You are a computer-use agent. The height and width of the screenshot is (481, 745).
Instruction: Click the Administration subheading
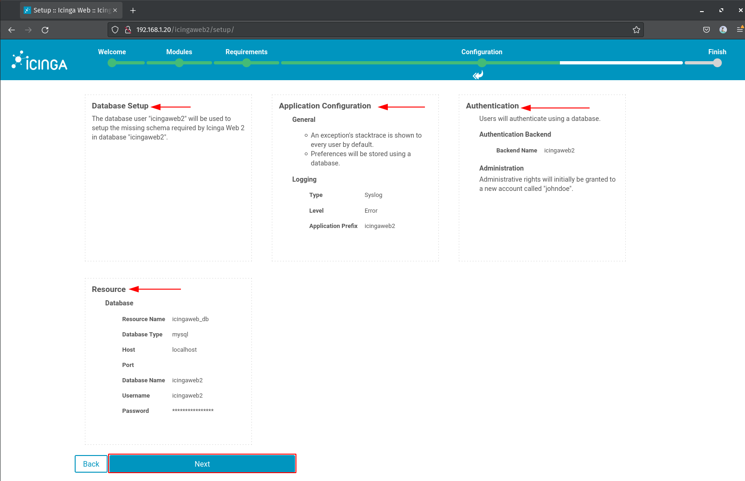(501, 168)
